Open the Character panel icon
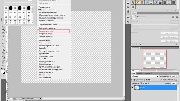Viewport: 180px width, 101px height. pyautogui.click(x=128, y=17)
